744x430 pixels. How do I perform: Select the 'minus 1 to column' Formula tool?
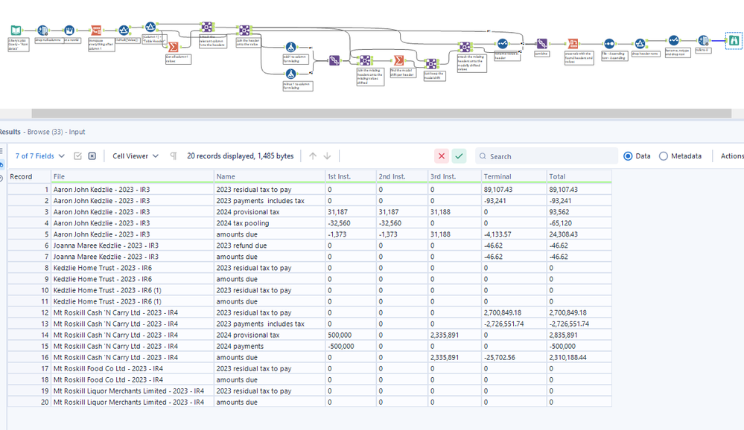tap(291, 74)
